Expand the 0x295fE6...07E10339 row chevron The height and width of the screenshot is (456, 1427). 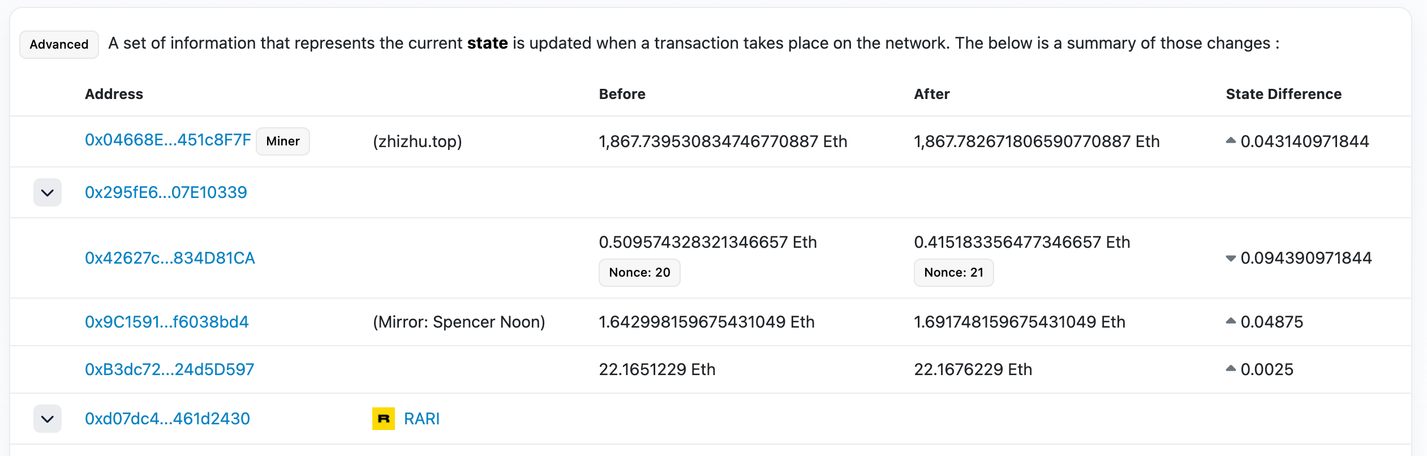[x=48, y=193]
